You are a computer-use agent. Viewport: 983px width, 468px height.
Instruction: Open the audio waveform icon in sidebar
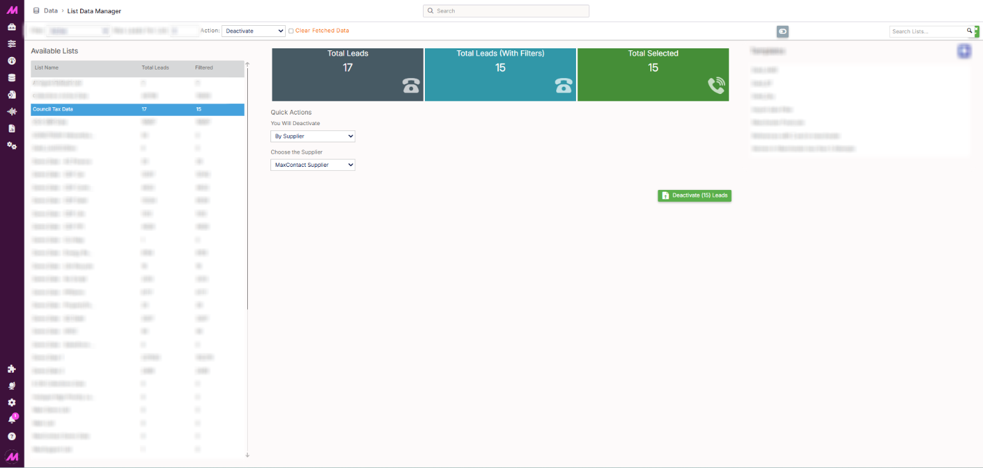point(12,111)
